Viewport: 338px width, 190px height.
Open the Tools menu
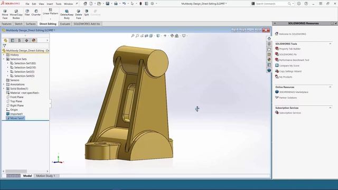coord(59,4)
